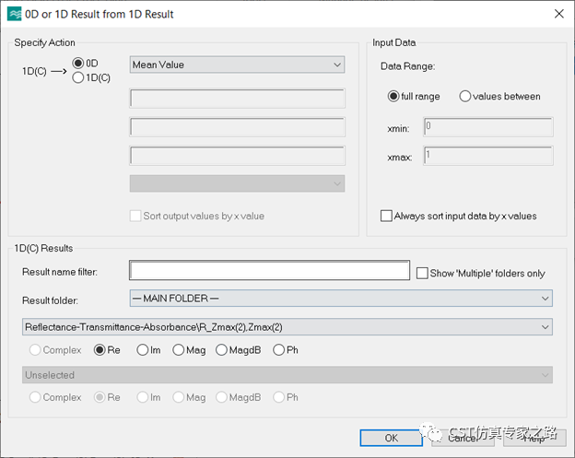
Task: Toggle Sort output values by x value
Action: coord(135,216)
